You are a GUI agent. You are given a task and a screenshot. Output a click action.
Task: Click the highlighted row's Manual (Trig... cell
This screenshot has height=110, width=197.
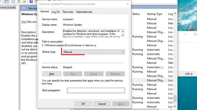pos(156,80)
